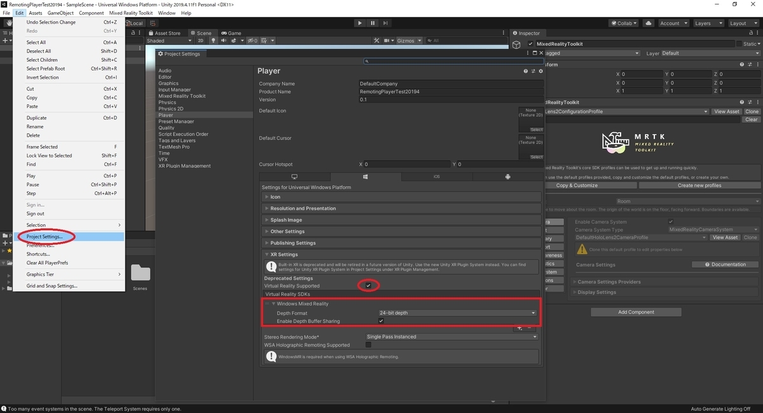Expand the Publishing Settings section
This screenshot has height=413, width=763.
(401, 243)
